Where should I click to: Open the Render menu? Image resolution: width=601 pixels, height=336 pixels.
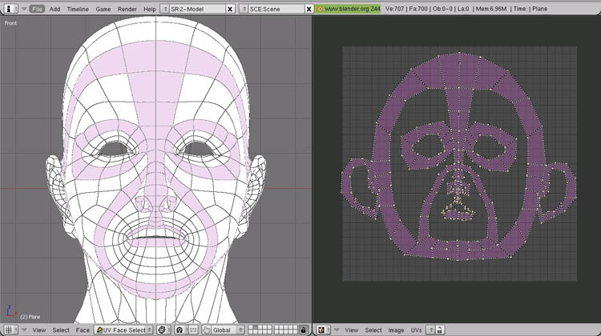click(x=127, y=9)
